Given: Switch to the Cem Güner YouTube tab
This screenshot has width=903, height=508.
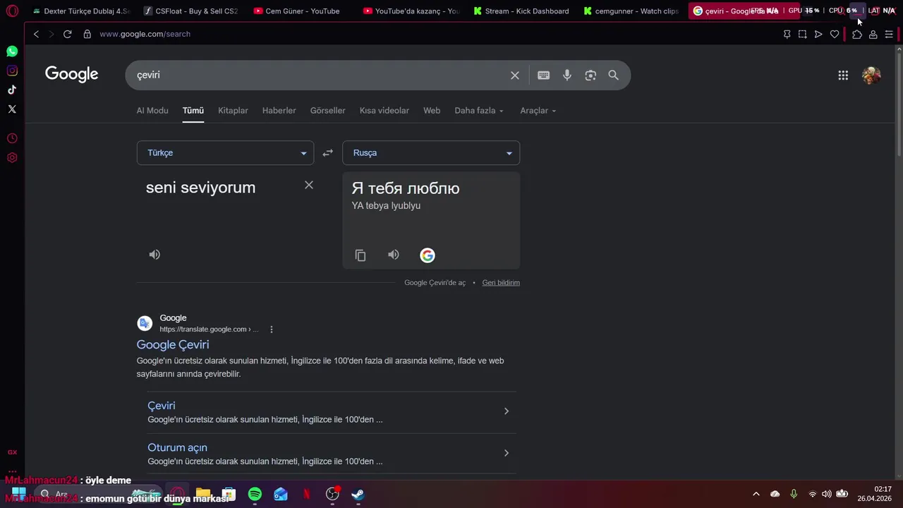Looking at the screenshot, I should (x=301, y=11).
